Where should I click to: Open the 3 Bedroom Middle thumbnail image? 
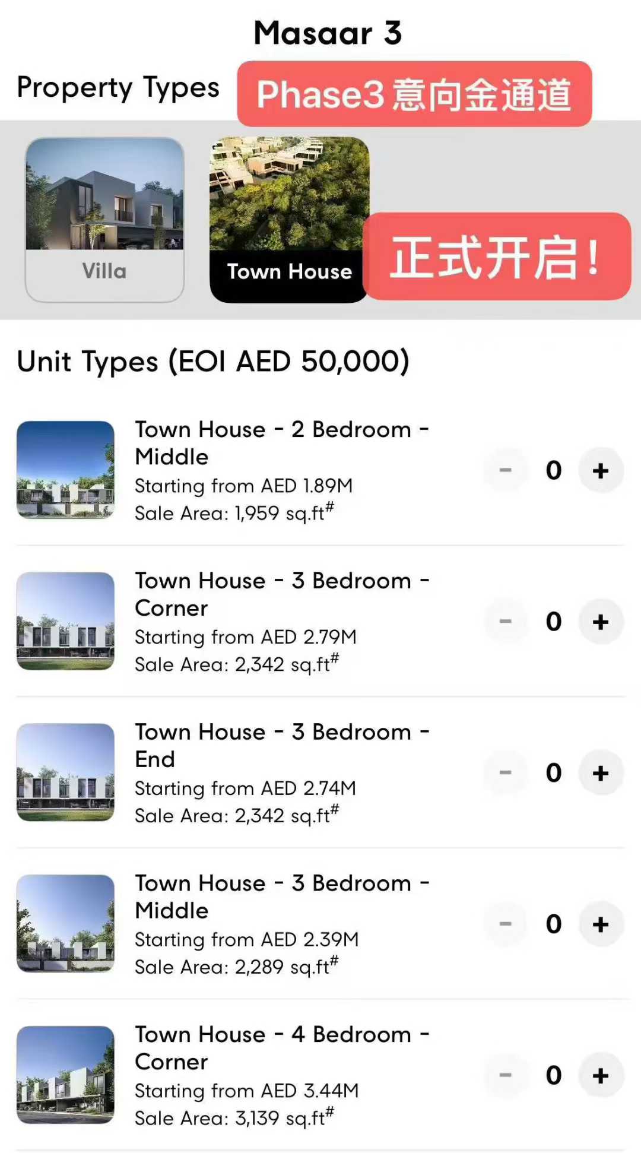[x=65, y=923]
